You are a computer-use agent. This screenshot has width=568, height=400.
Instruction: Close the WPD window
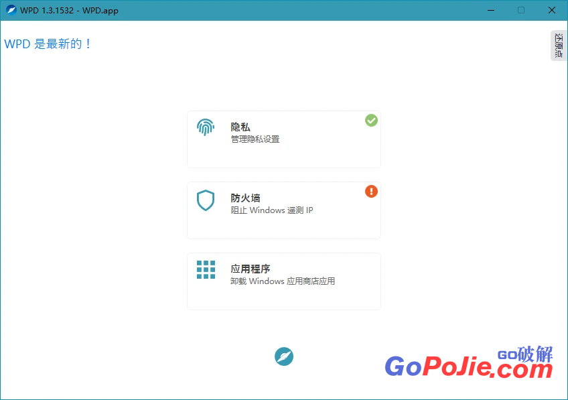pyautogui.click(x=552, y=10)
